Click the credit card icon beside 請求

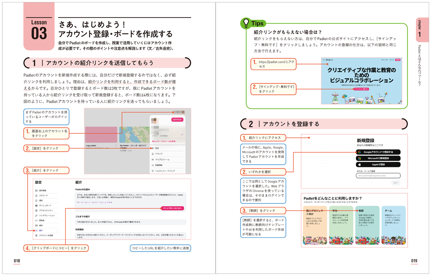click(36, 225)
